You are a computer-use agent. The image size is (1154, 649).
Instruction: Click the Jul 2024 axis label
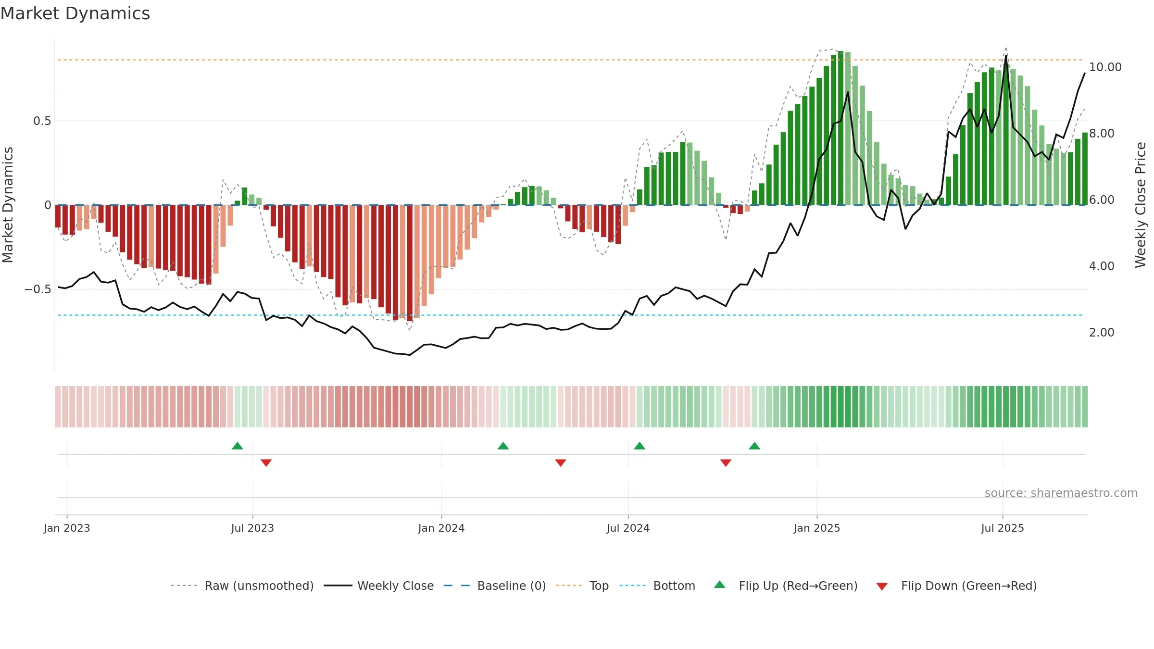pyautogui.click(x=628, y=528)
